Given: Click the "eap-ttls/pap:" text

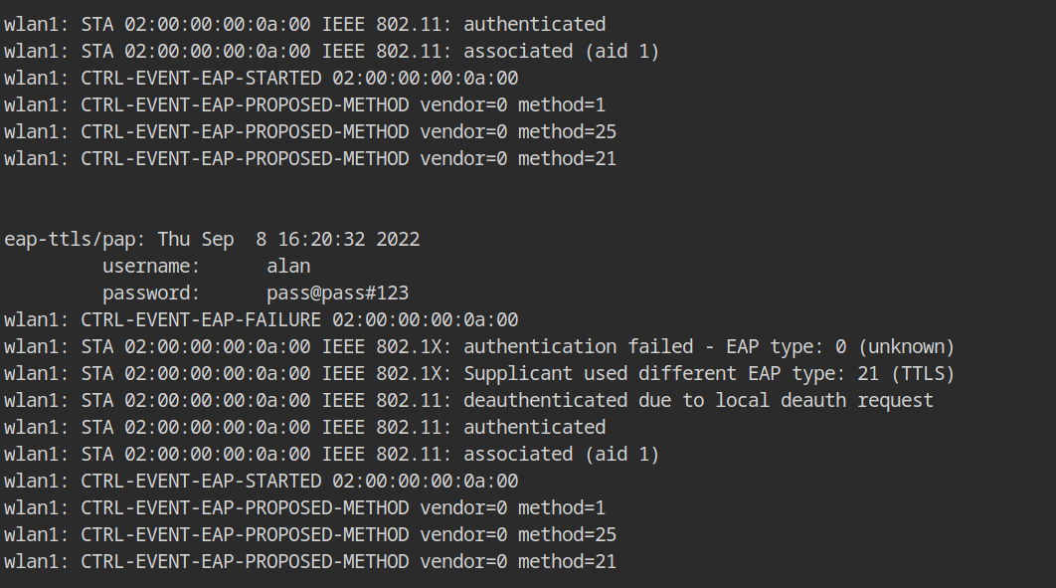Looking at the screenshot, I should click(75, 240).
